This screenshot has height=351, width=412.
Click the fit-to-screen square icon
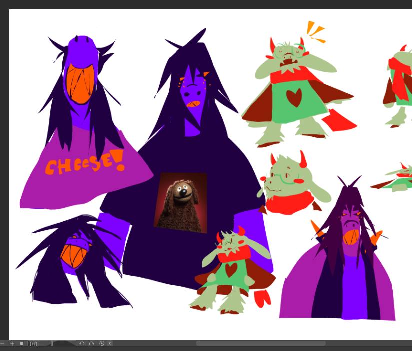22,343
